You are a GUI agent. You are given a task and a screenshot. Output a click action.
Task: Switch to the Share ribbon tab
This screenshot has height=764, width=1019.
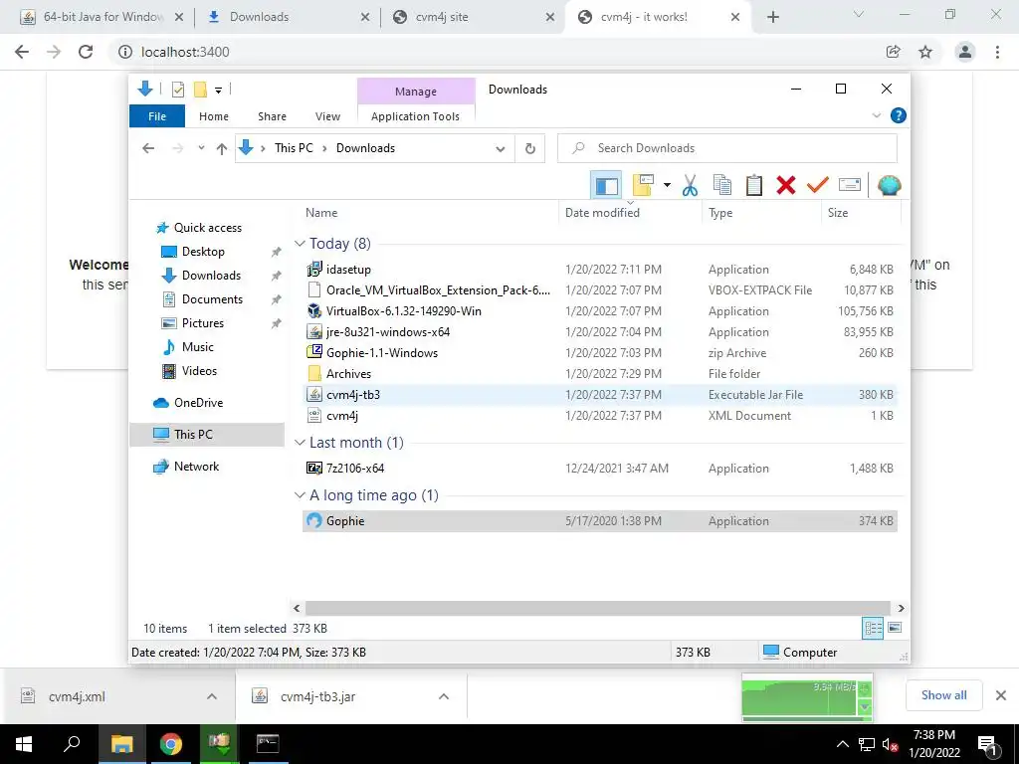[272, 116]
